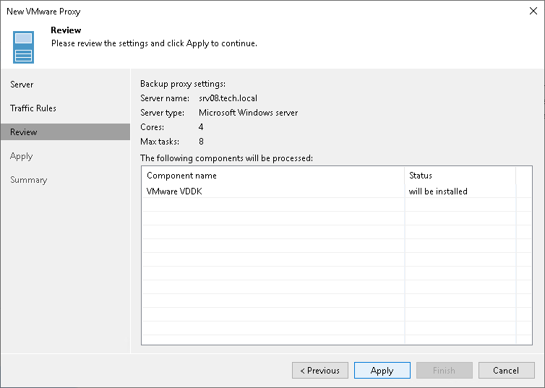Select the Apply step in sidebar
Screen dimensions: 545x388
(21, 156)
